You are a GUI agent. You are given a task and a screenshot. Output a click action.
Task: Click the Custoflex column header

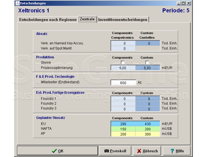point(147,38)
